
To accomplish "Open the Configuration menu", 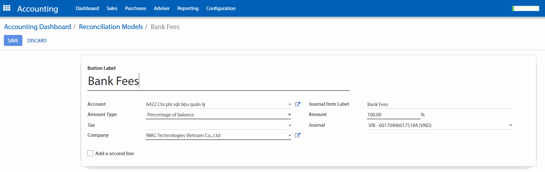I will [x=221, y=8].
